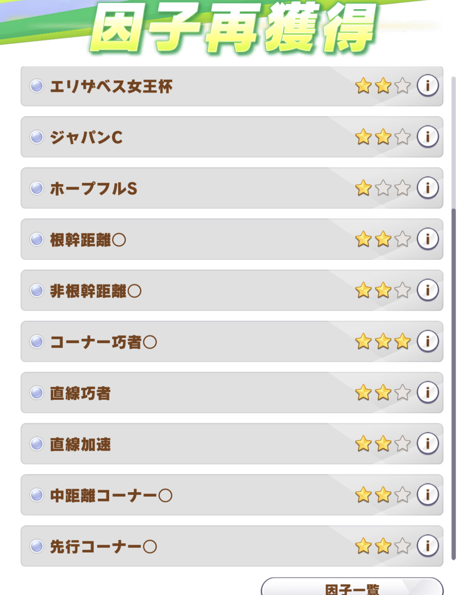
Task: Select the エリザベス女王杯 radio bullet
Action: [x=36, y=86]
